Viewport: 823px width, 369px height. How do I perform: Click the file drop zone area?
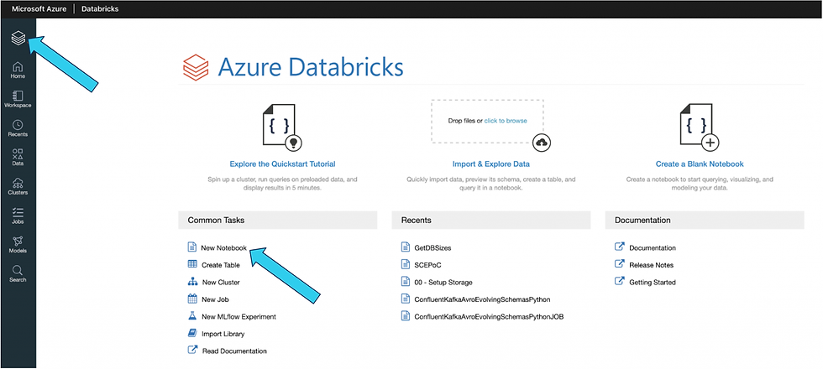coord(488,121)
